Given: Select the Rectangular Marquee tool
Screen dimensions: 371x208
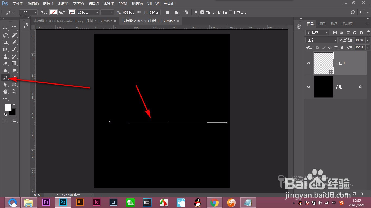Looking at the screenshot, I should [14, 28].
